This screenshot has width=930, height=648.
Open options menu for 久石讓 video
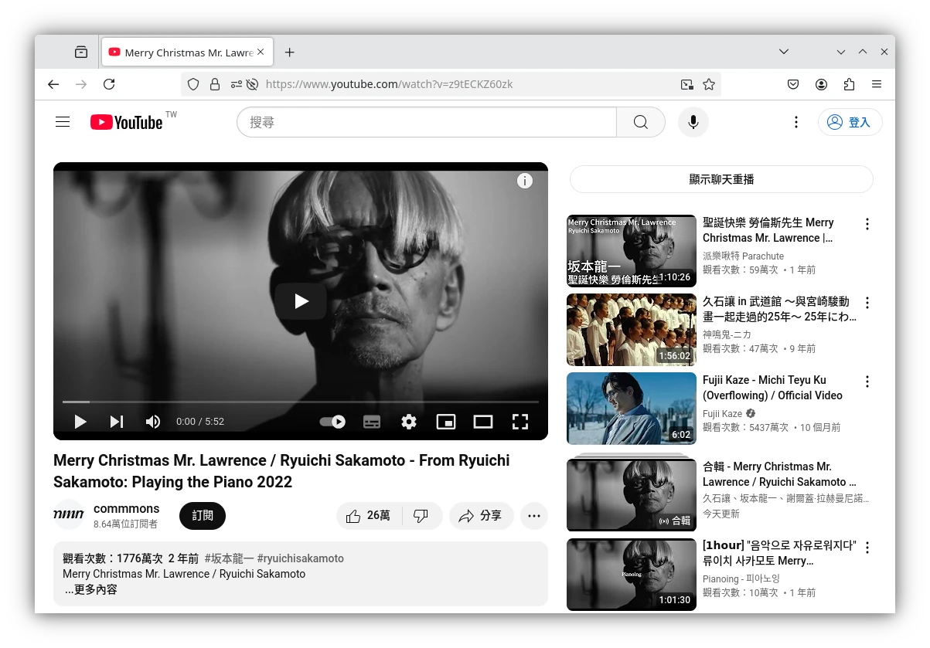click(x=867, y=303)
